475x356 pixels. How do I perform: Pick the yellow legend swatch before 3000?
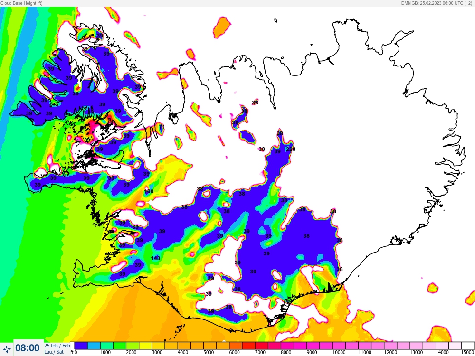[x=145, y=346]
